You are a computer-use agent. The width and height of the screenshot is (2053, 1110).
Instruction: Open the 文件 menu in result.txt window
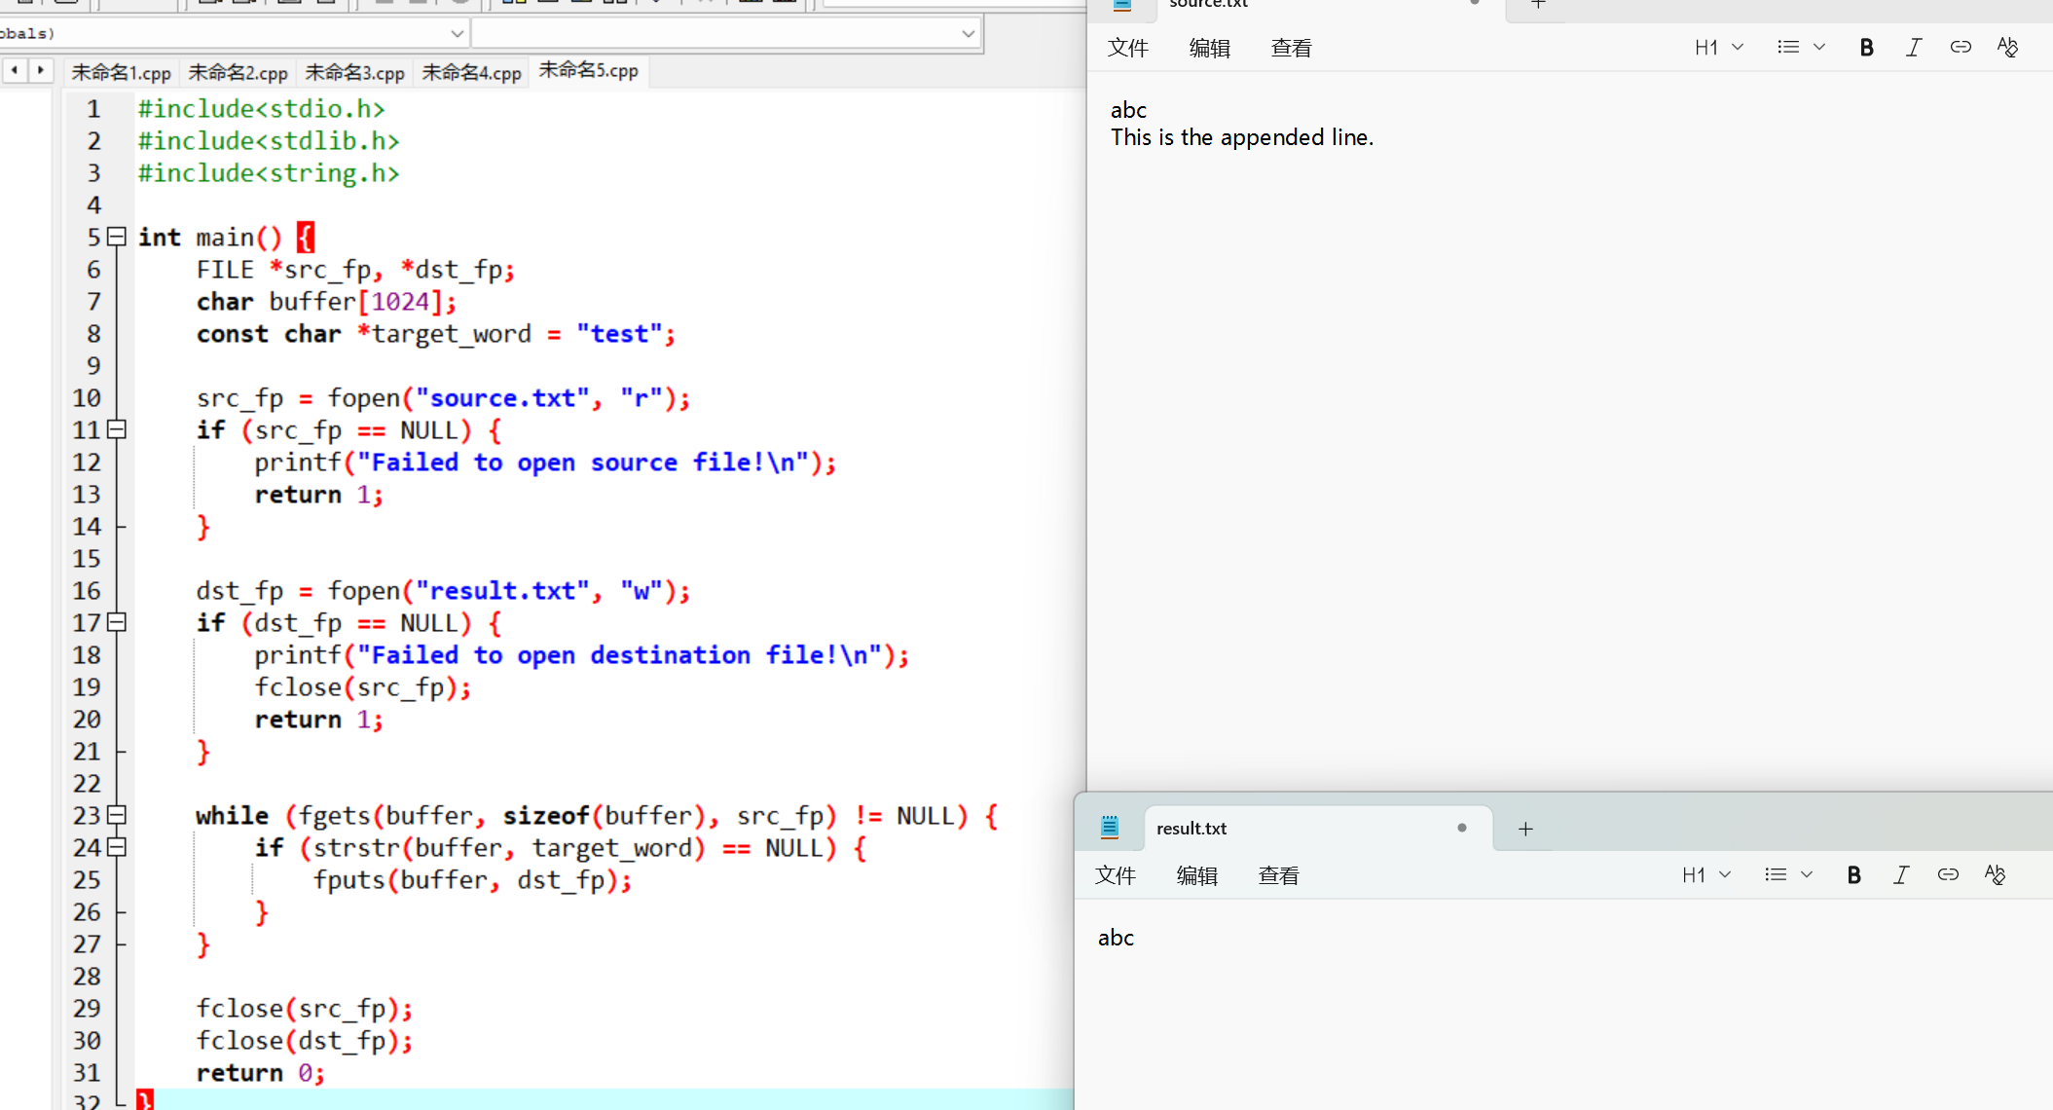pos(1115,876)
